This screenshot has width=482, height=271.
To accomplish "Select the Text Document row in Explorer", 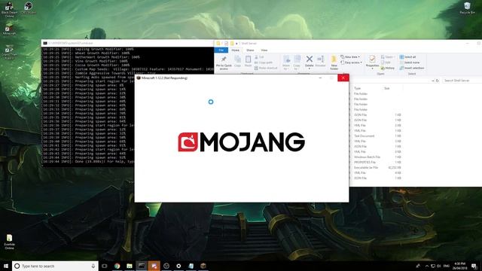I will (x=377, y=135).
